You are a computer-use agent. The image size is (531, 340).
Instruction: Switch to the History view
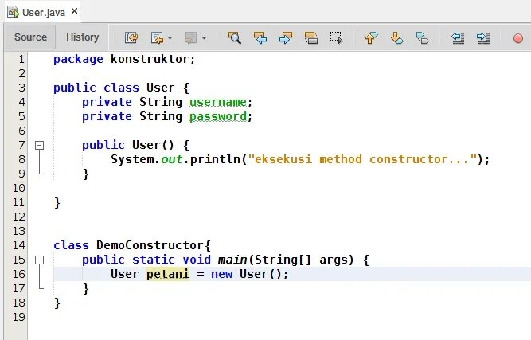point(82,37)
